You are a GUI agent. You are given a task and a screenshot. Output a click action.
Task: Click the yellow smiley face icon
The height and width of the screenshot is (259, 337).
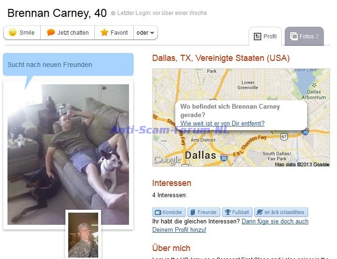click(13, 32)
